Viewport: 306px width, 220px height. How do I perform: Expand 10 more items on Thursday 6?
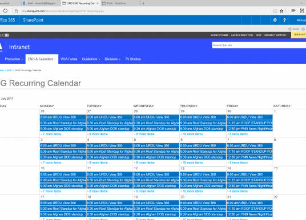pos(192,162)
